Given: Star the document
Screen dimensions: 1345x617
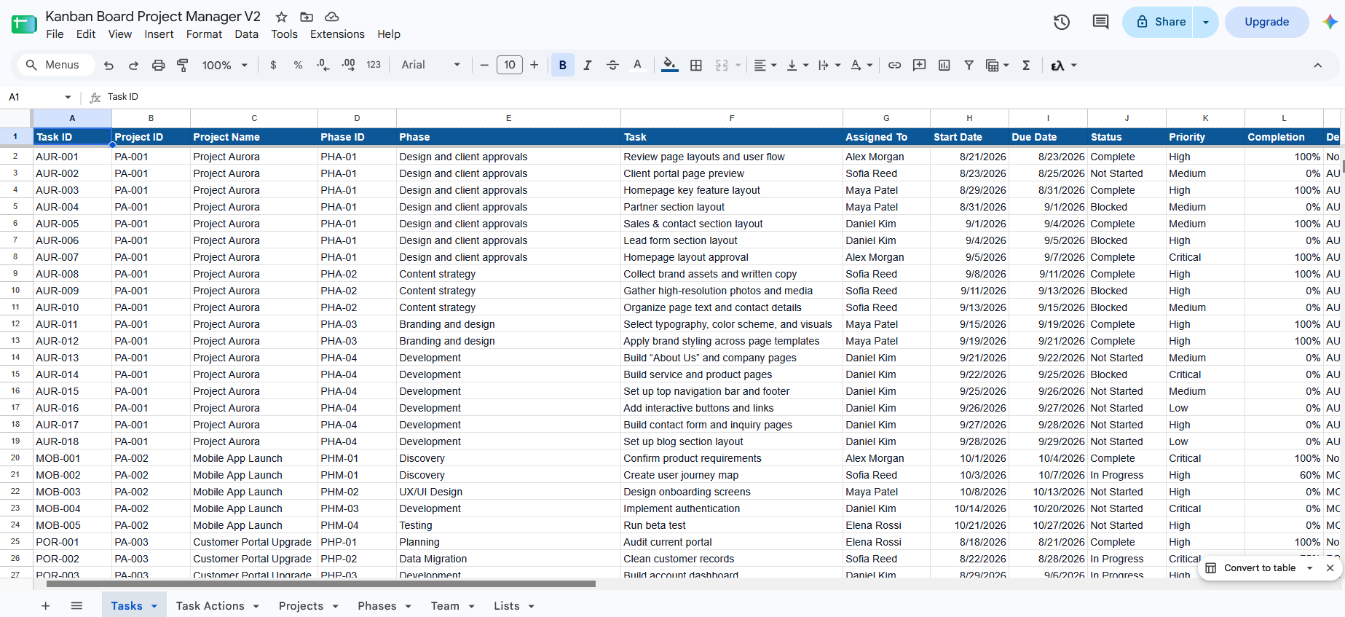Looking at the screenshot, I should [x=281, y=17].
